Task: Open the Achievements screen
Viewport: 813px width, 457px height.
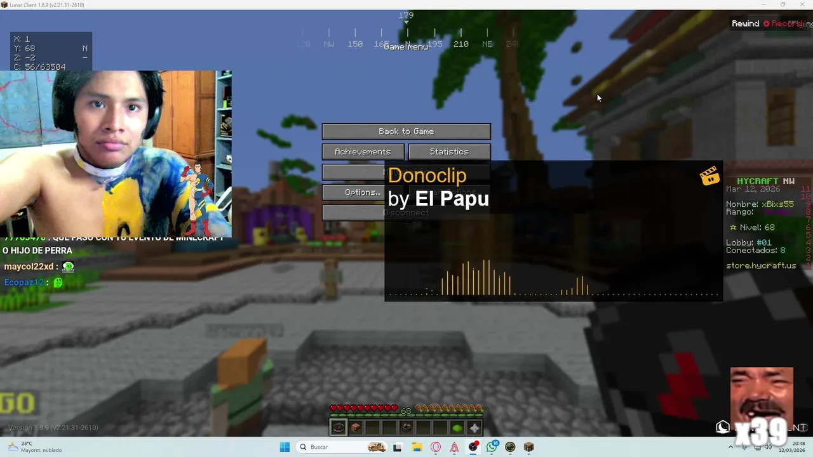Action: 363,152
